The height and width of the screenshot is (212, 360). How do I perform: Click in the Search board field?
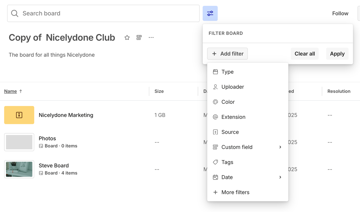point(103,13)
